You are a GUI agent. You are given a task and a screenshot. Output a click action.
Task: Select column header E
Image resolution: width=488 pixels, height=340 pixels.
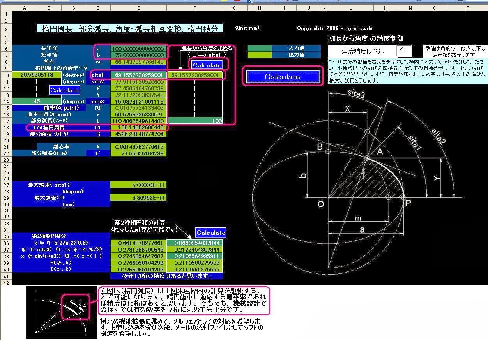click(x=138, y=8)
